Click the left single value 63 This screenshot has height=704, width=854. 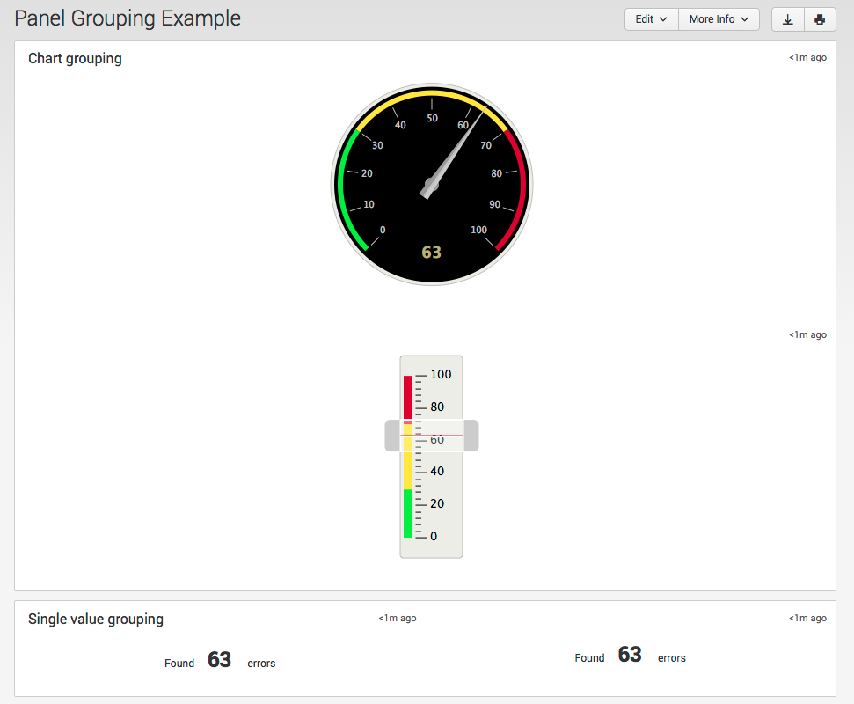220,659
